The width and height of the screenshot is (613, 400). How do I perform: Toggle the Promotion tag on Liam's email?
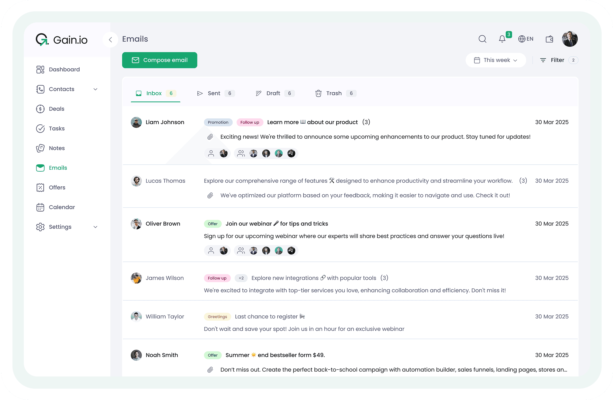tap(218, 122)
